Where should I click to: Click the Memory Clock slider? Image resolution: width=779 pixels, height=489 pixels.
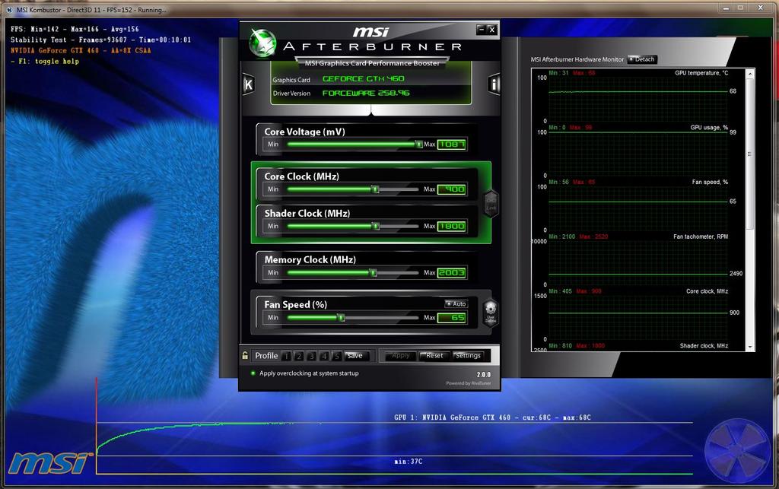pyautogui.click(x=353, y=272)
